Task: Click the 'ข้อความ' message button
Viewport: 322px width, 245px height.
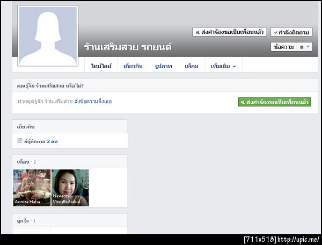Action: (283, 47)
